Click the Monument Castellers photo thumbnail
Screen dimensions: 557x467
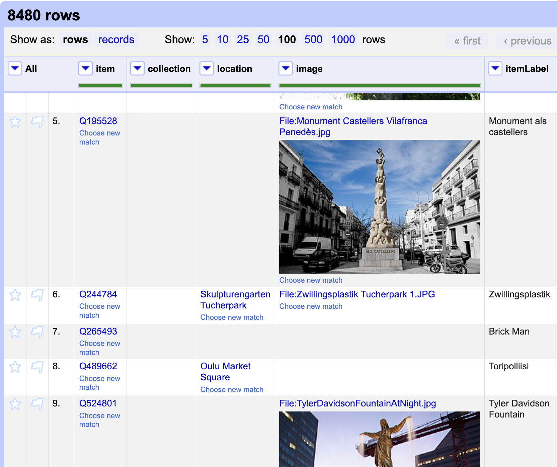pyautogui.click(x=380, y=207)
